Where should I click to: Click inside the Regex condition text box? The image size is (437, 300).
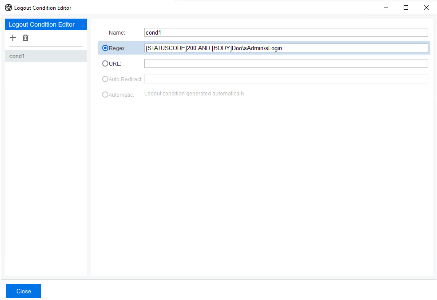[x=286, y=48]
